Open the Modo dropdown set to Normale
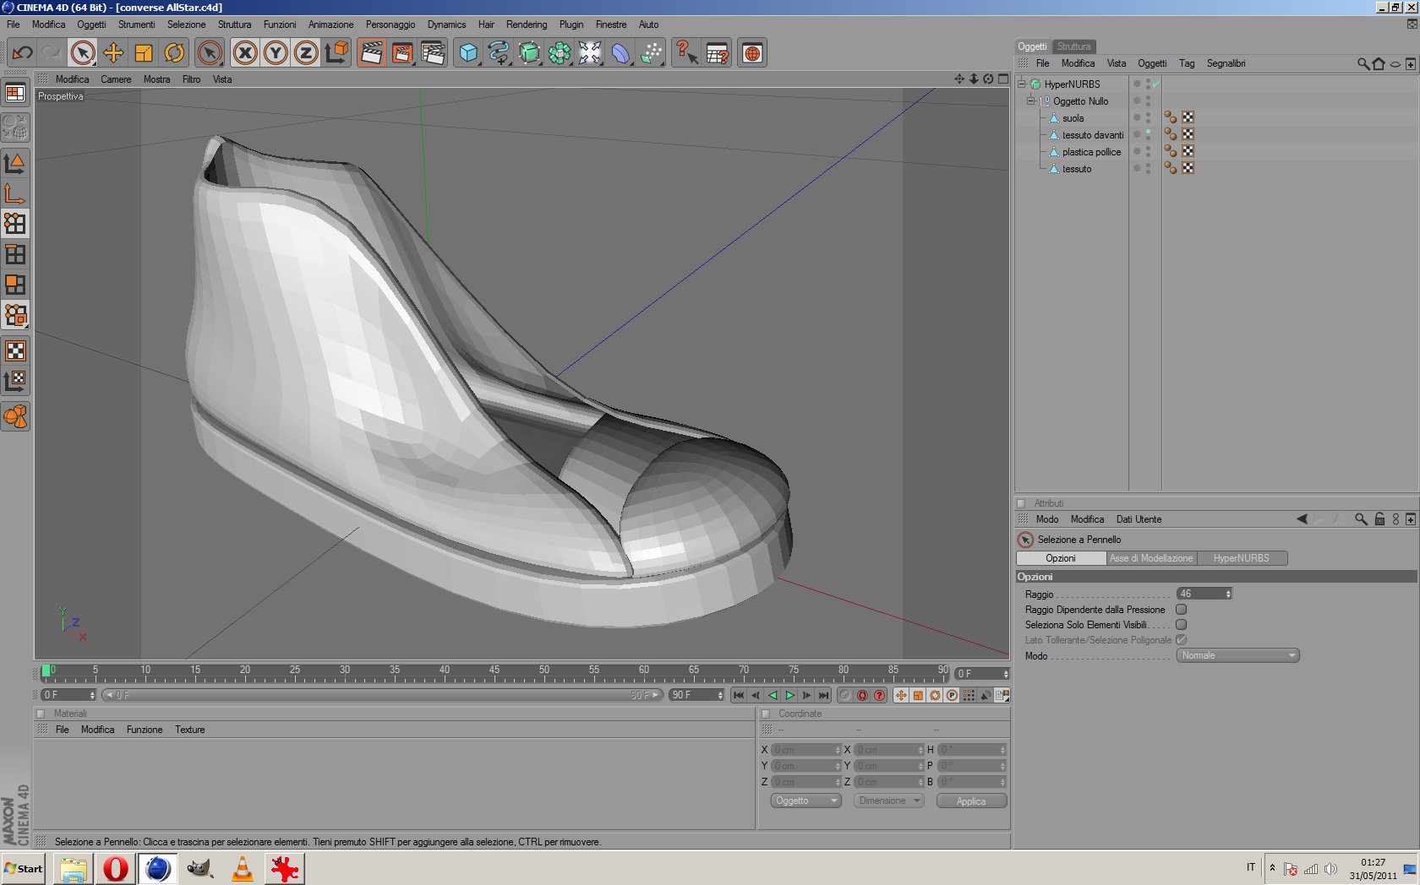 [x=1237, y=656]
